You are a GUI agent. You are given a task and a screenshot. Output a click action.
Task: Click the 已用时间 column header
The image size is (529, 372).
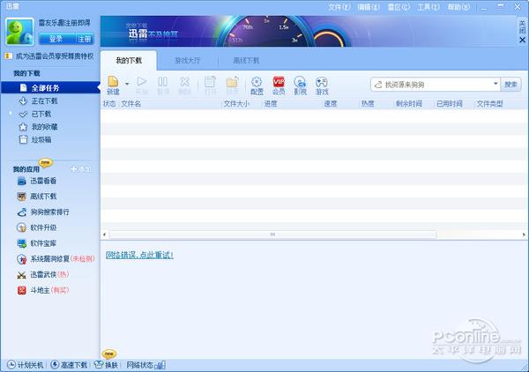click(450, 104)
